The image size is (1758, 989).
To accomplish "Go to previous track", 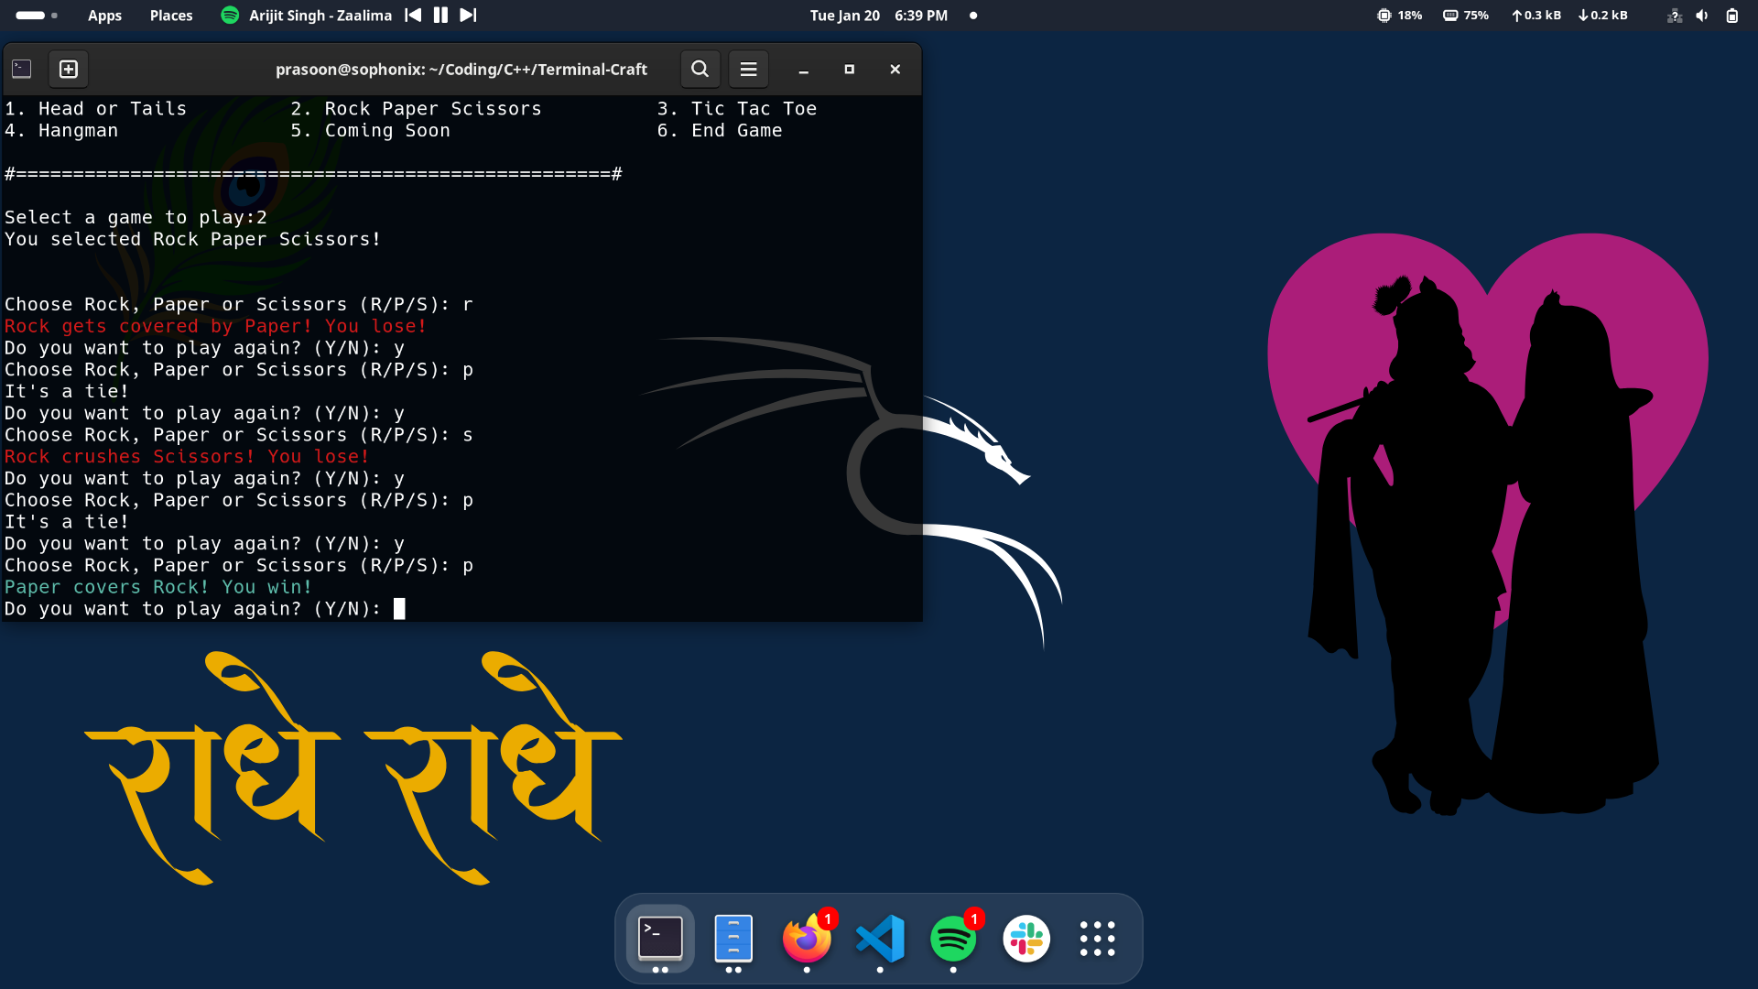I will pos(413,16).
